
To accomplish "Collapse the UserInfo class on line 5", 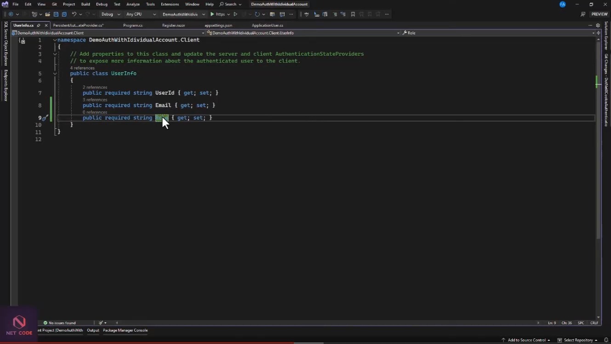I will click(x=55, y=74).
